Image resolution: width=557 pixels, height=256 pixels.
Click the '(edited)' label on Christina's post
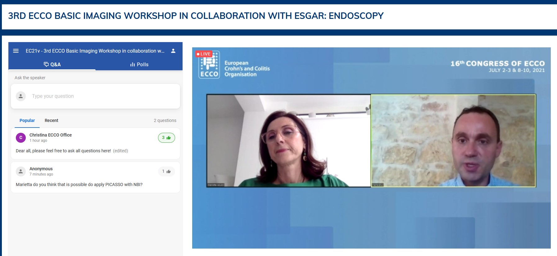[120, 151]
